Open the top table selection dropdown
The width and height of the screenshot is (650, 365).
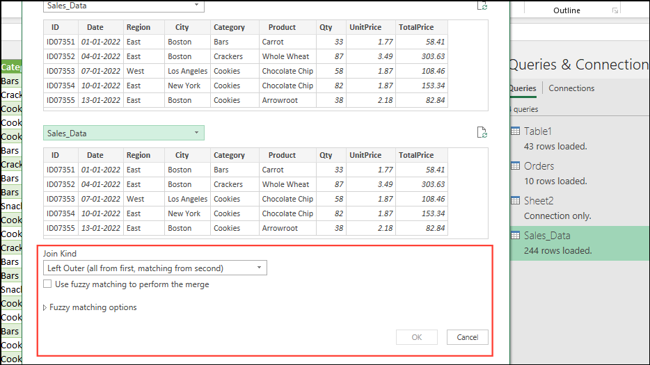124,6
